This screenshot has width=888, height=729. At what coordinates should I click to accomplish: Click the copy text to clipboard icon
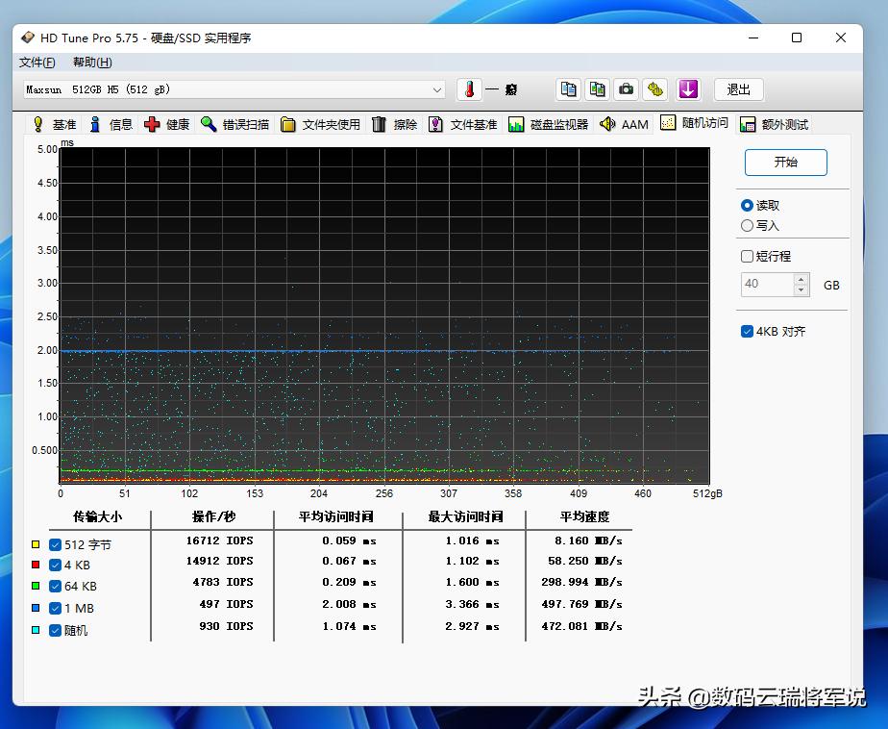click(x=568, y=89)
